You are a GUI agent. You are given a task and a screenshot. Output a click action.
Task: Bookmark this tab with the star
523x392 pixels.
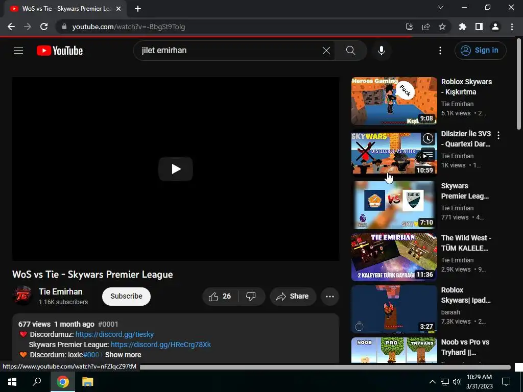pyautogui.click(x=442, y=27)
